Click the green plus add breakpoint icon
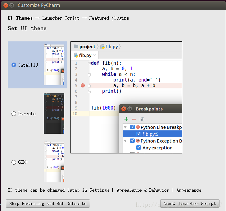Screen dimensions: 226x211 click(x=126, y=119)
